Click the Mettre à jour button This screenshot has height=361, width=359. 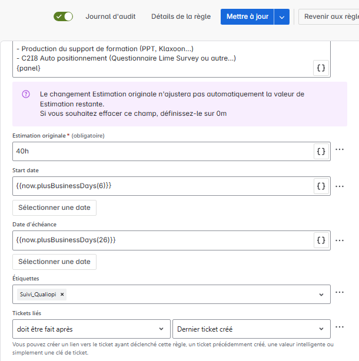click(x=247, y=17)
